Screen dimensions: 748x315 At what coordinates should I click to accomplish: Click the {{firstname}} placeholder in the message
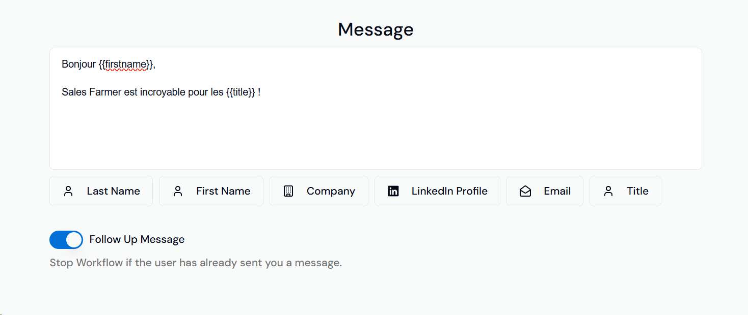pos(125,64)
